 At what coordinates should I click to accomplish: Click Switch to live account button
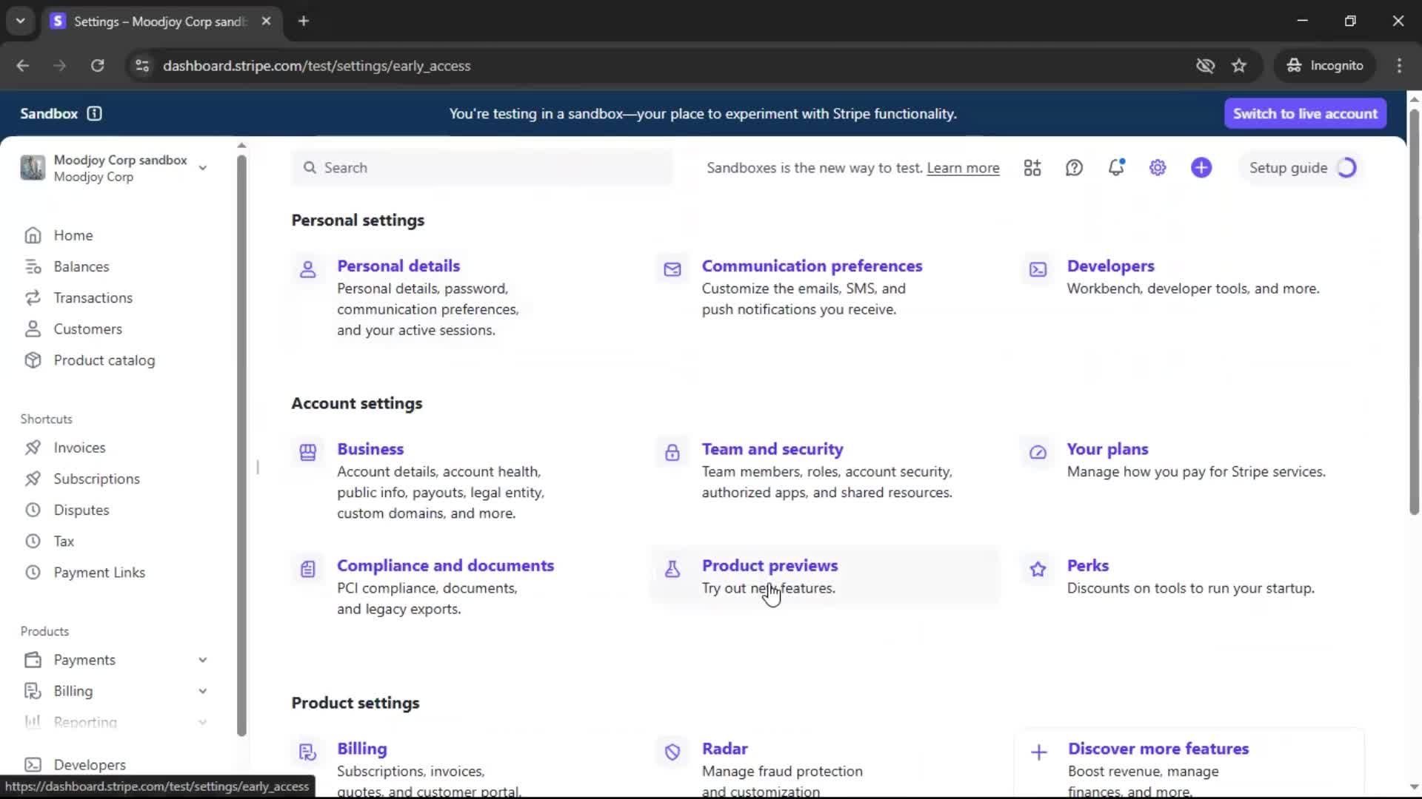[1305, 113]
